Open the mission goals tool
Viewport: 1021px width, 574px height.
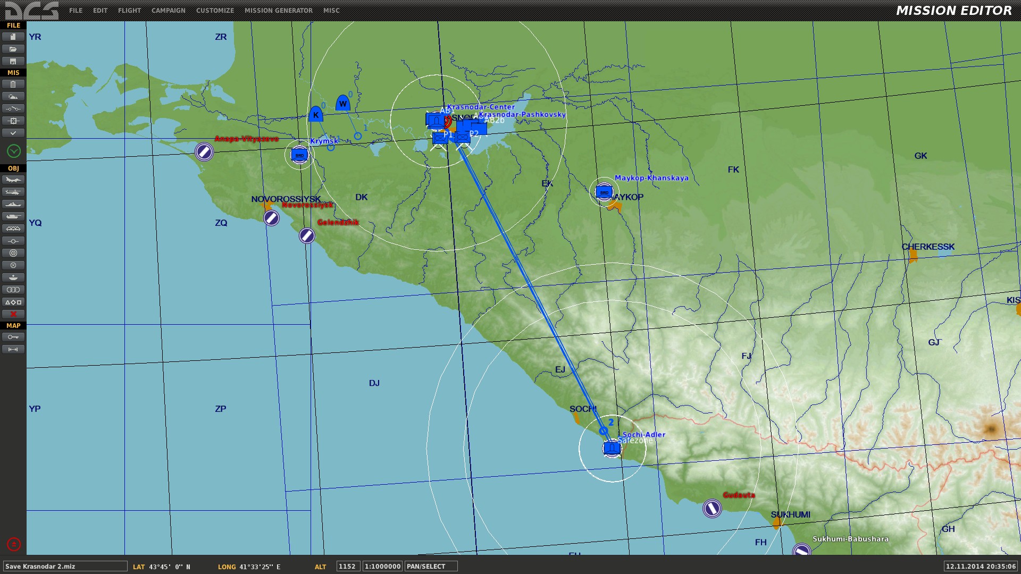coord(13,121)
